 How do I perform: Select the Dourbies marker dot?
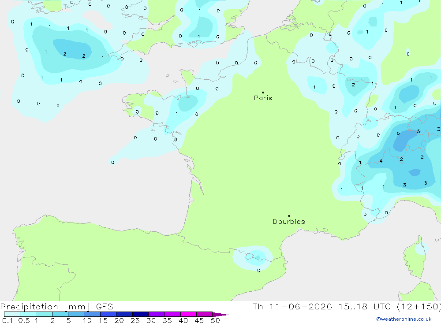[x=289, y=216]
